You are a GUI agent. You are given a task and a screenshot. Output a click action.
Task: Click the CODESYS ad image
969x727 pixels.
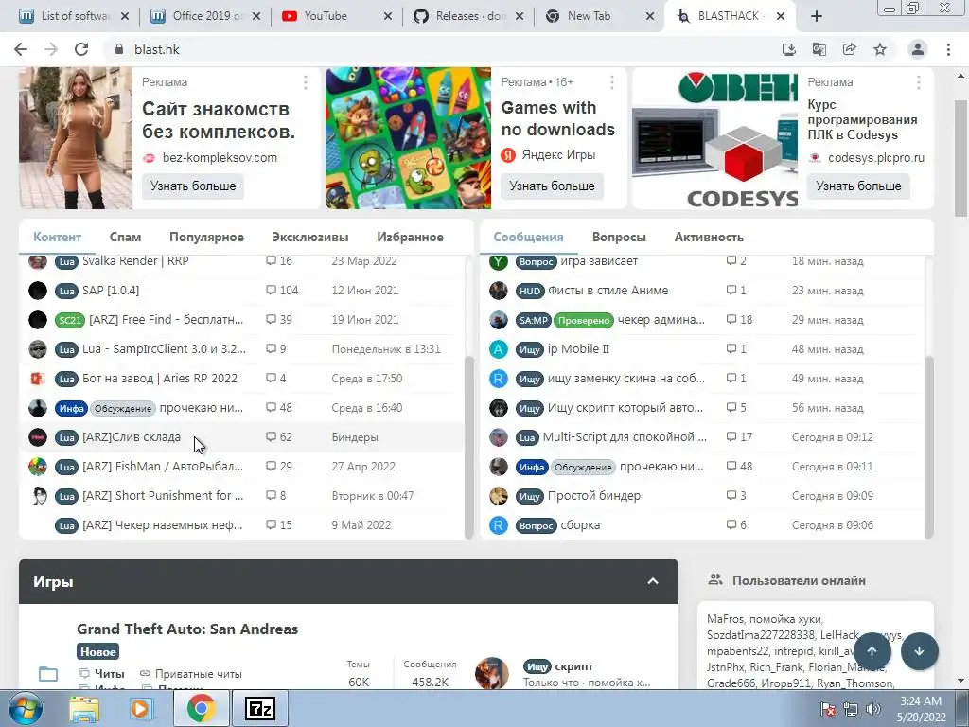point(715,138)
